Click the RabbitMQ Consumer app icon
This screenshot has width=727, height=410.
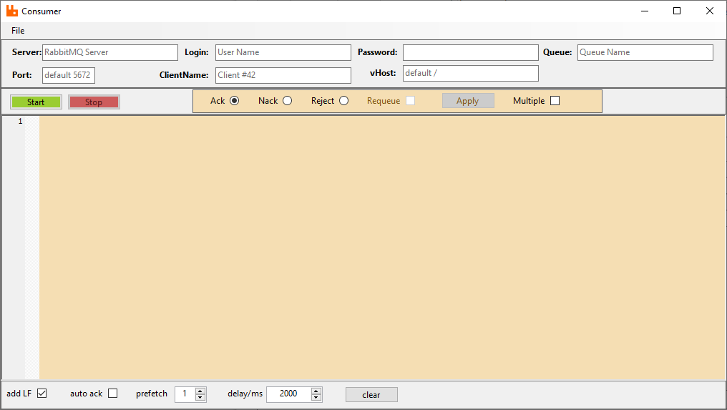pos(11,11)
